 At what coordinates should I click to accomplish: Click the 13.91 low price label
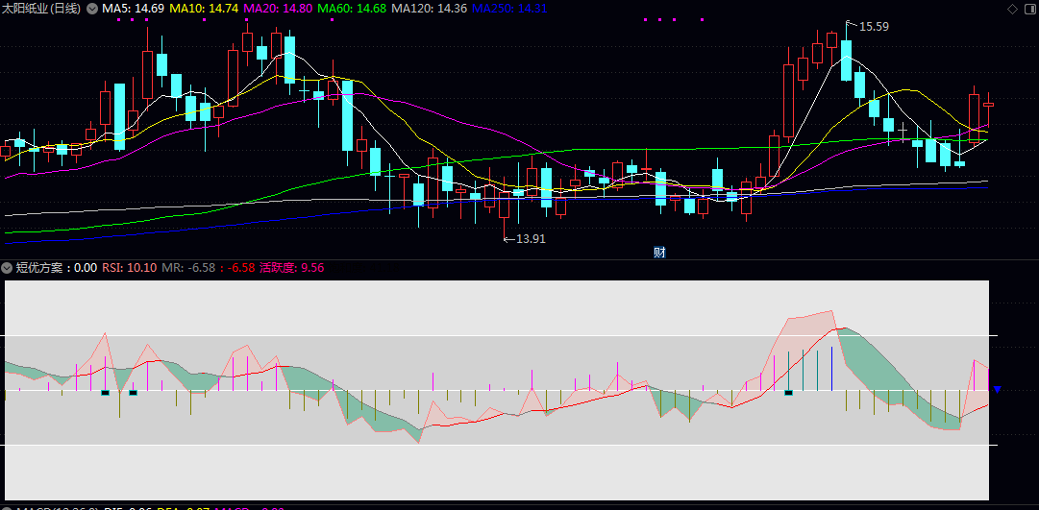coord(529,238)
